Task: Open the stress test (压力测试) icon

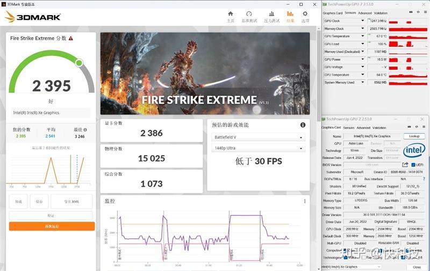Action: click(271, 14)
